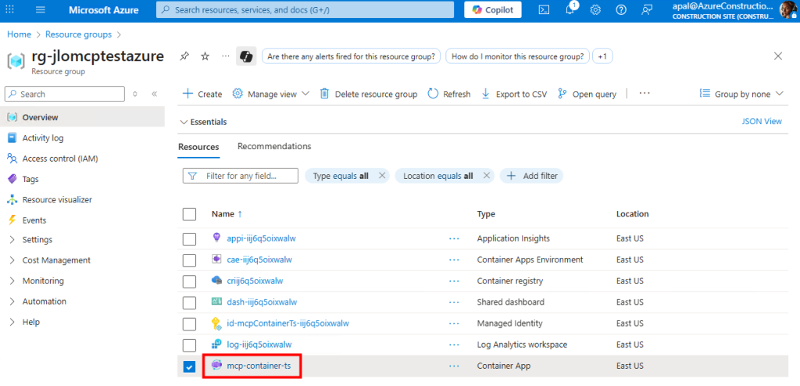Viewport: 800px width, 386px height.
Task: Switch to the Recommendations tab
Action: coord(274,146)
